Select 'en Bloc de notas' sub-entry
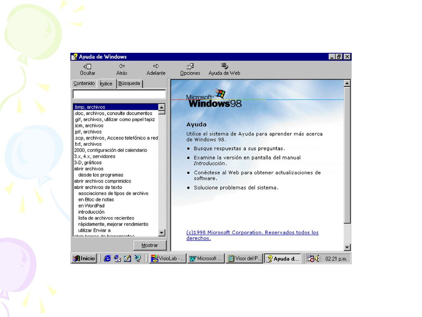 [x=116, y=200]
